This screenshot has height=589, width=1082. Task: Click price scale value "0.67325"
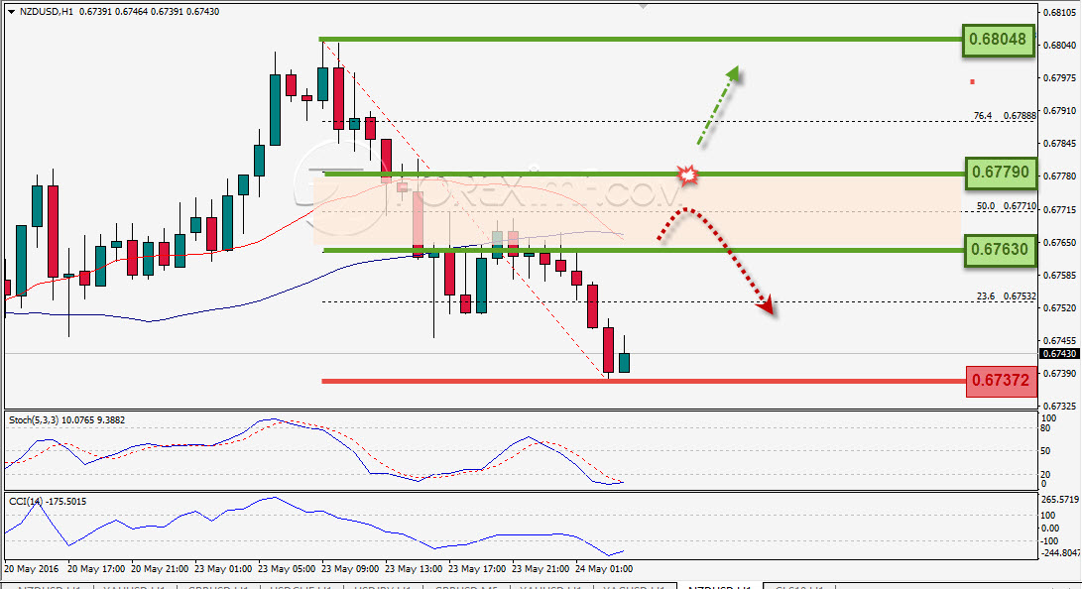point(1059,406)
